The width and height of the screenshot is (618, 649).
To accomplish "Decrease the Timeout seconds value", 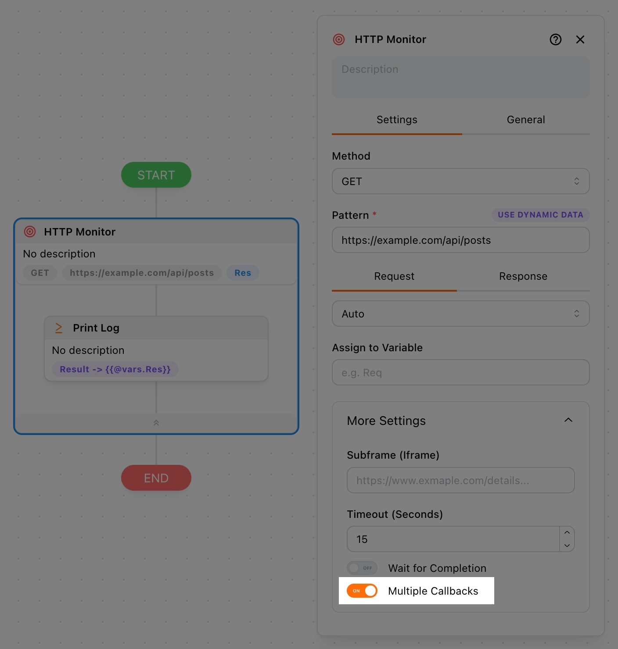I will click(567, 546).
